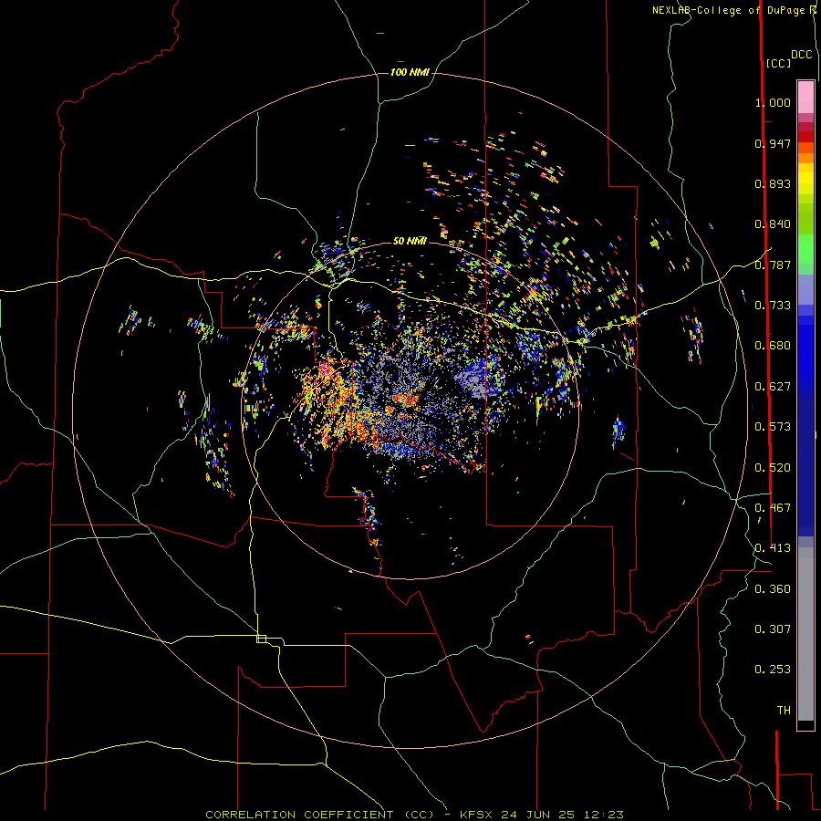The height and width of the screenshot is (821, 821).
Task: Click the 0.893 scale value
Action: coord(773,183)
